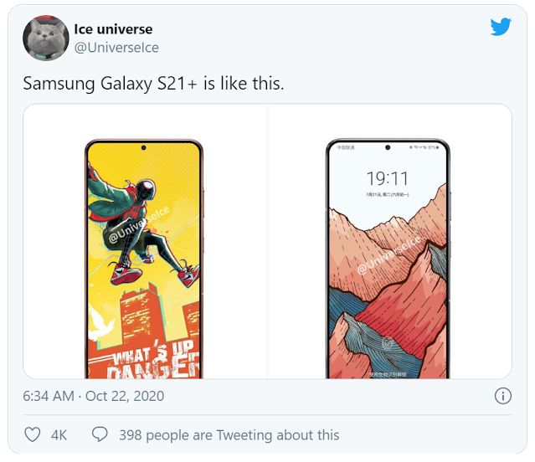Viewport: 535px width, 462px height.
Task: Click the fingerprint icon on the right phone
Action: 388,343
